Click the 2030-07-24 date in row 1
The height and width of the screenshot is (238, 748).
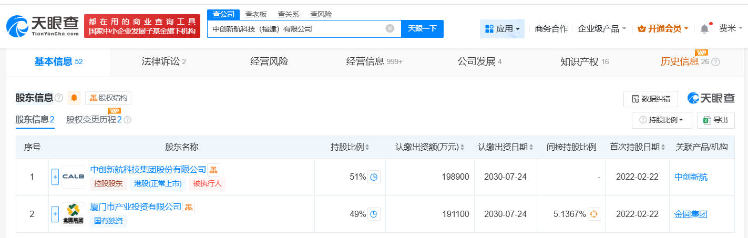point(506,177)
